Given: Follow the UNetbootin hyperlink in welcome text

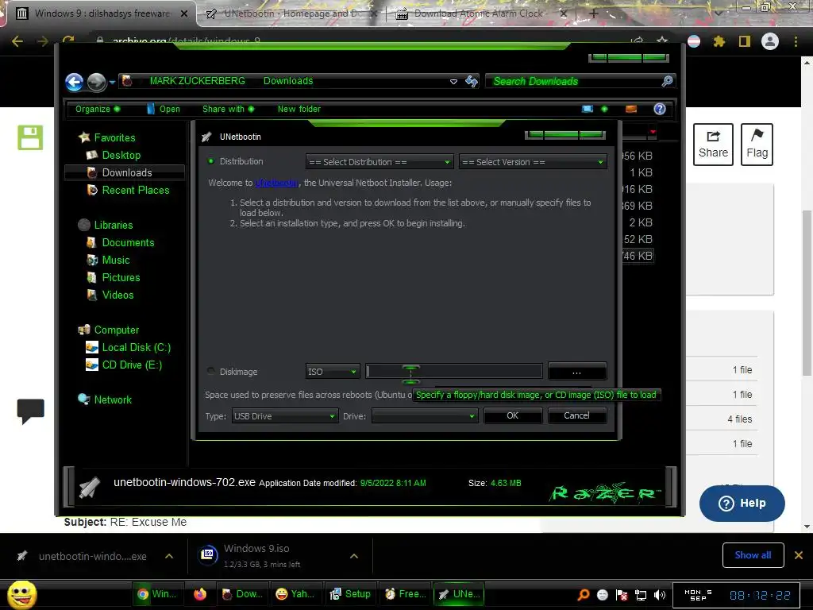Looking at the screenshot, I should pyautogui.click(x=276, y=183).
